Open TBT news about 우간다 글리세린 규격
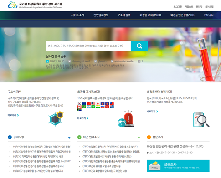221x178 pixels. [x=105, y=171]
